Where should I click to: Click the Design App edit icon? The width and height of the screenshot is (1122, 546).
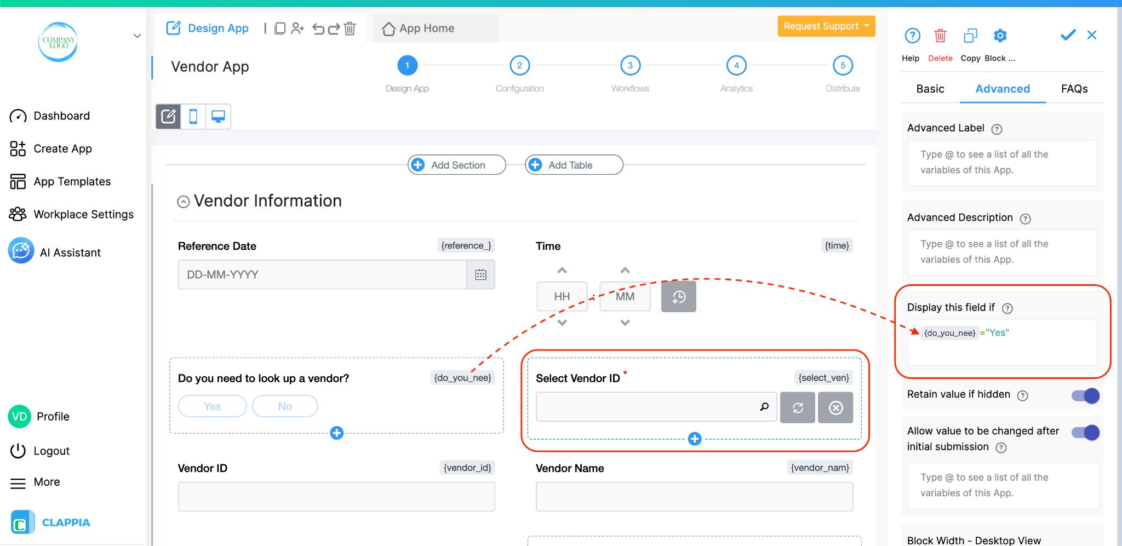click(x=173, y=28)
